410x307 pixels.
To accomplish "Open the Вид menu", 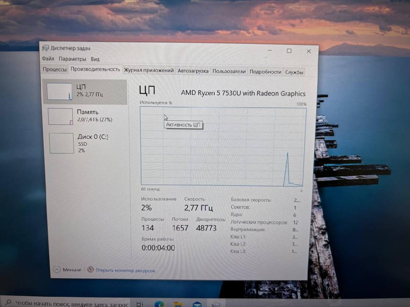I will click(x=95, y=59).
